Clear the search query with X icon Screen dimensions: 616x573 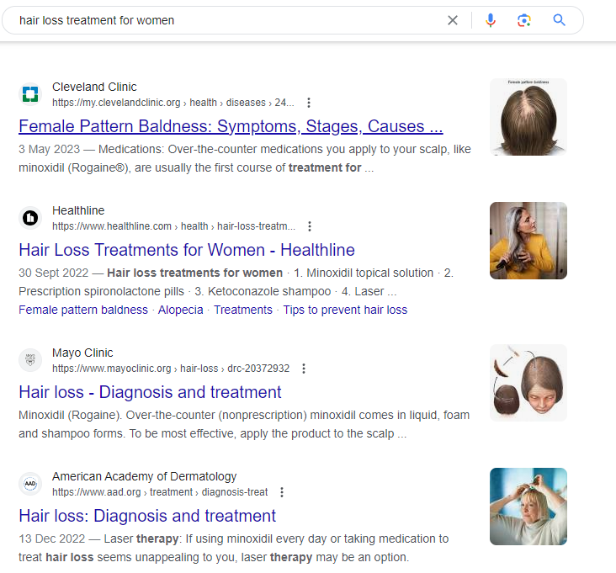point(453,20)
